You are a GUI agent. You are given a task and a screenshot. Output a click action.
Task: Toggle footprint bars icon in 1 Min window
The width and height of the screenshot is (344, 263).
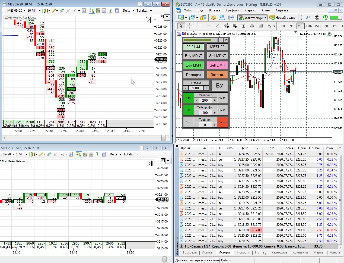point(78,154)
